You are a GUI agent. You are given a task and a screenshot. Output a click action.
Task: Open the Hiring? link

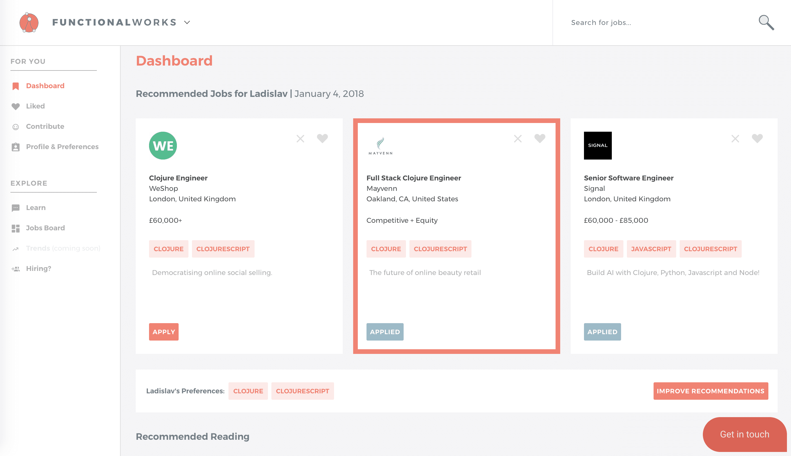pos(39,269)
